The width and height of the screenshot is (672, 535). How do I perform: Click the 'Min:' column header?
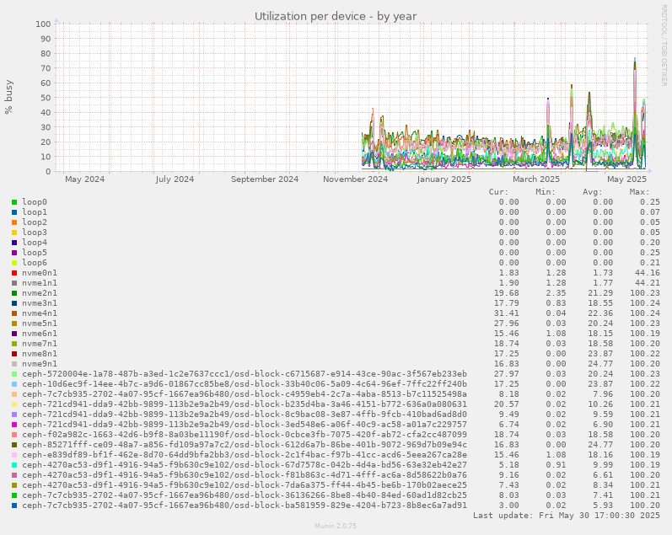coord(546,192)
